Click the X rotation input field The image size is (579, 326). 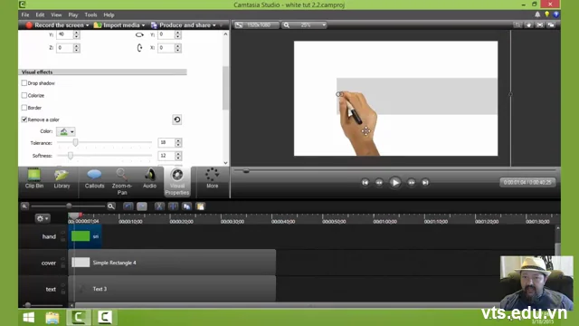click(166, 48)
